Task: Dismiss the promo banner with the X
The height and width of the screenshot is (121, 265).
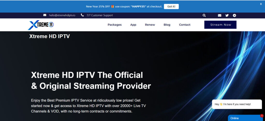Action: [261, 4]
